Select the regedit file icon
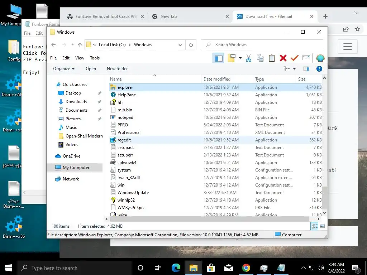This screenshot has width=367, height=275. 113,140
